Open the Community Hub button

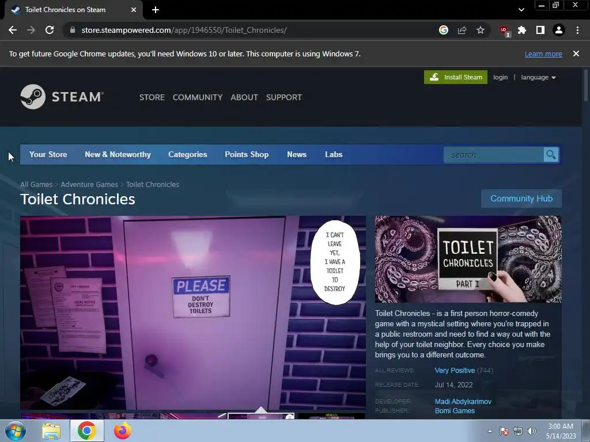(521, 199)
